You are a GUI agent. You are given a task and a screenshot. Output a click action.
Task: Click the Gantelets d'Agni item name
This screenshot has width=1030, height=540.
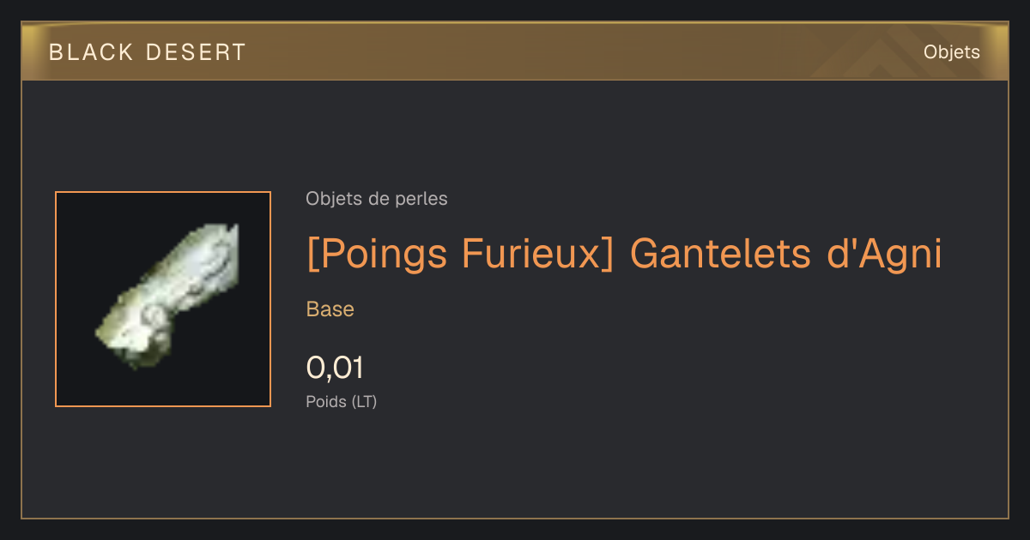pyautogui.click(x=786, y=254)
